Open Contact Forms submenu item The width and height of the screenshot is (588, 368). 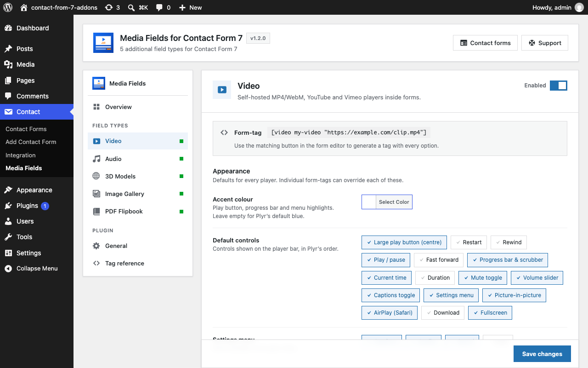[26, 129]
